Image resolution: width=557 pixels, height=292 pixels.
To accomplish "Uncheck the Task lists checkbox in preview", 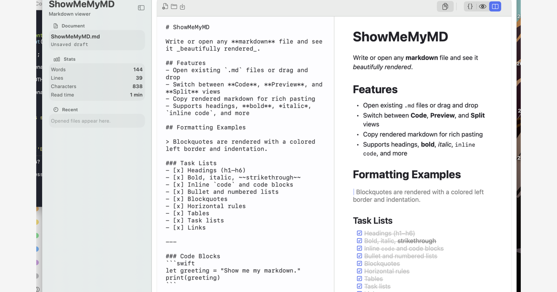I will (x=359, y=286).
